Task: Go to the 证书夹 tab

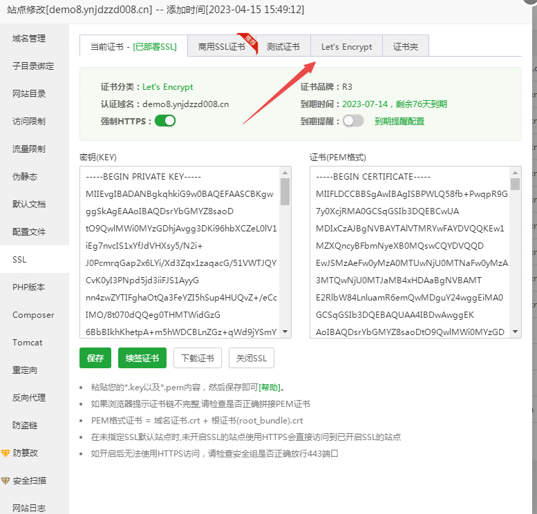Action: pyautogui.click(x=406, y=47)
